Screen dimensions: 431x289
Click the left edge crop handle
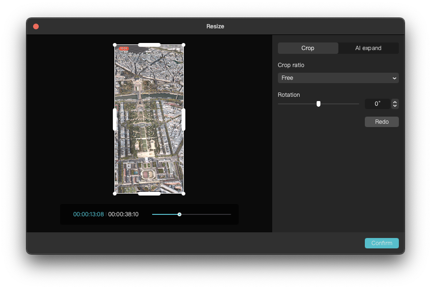coord(115,119)
